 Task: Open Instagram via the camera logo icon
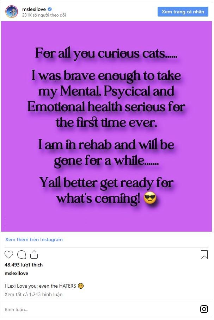[204, 309]
